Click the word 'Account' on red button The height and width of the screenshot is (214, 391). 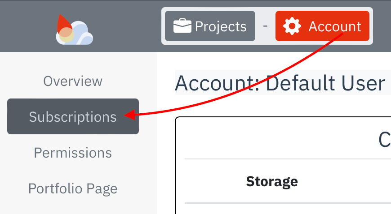[334, 26]
